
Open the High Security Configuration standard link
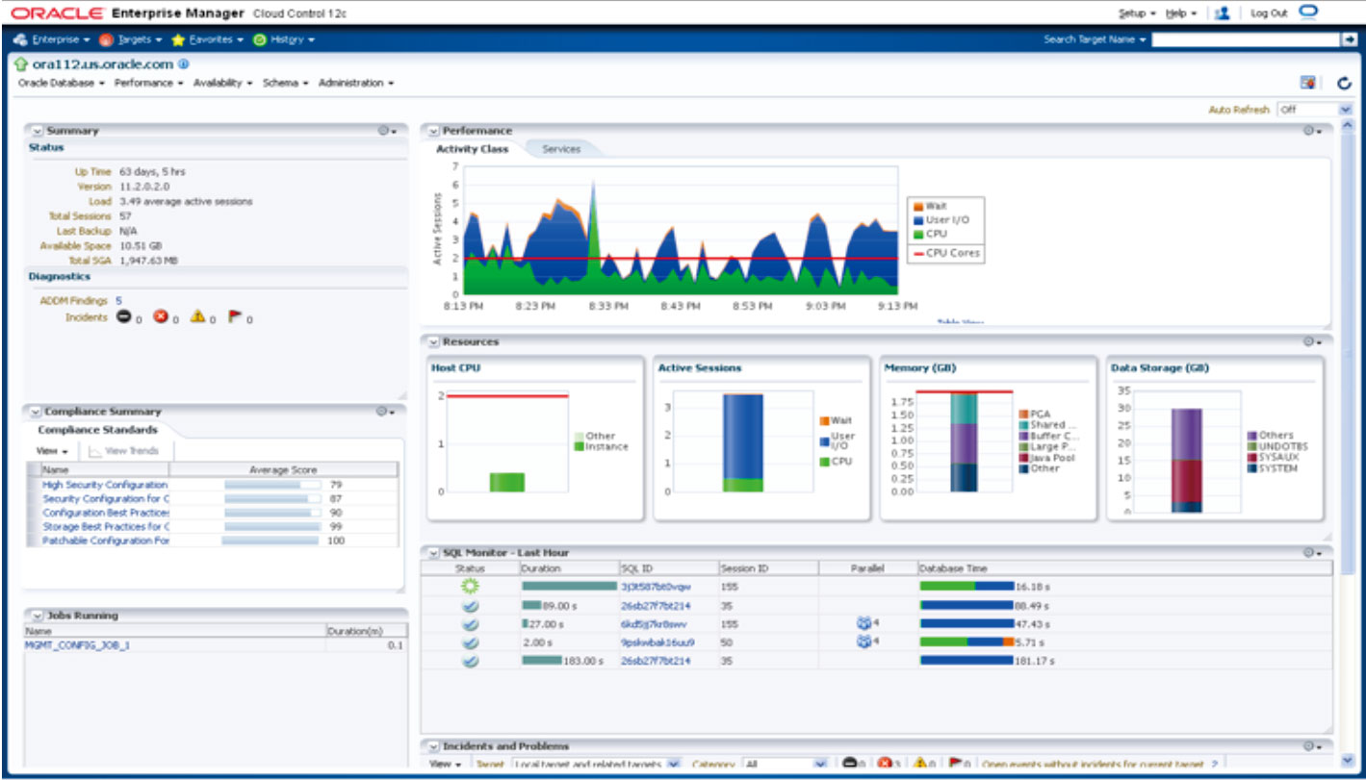point(105,485)
